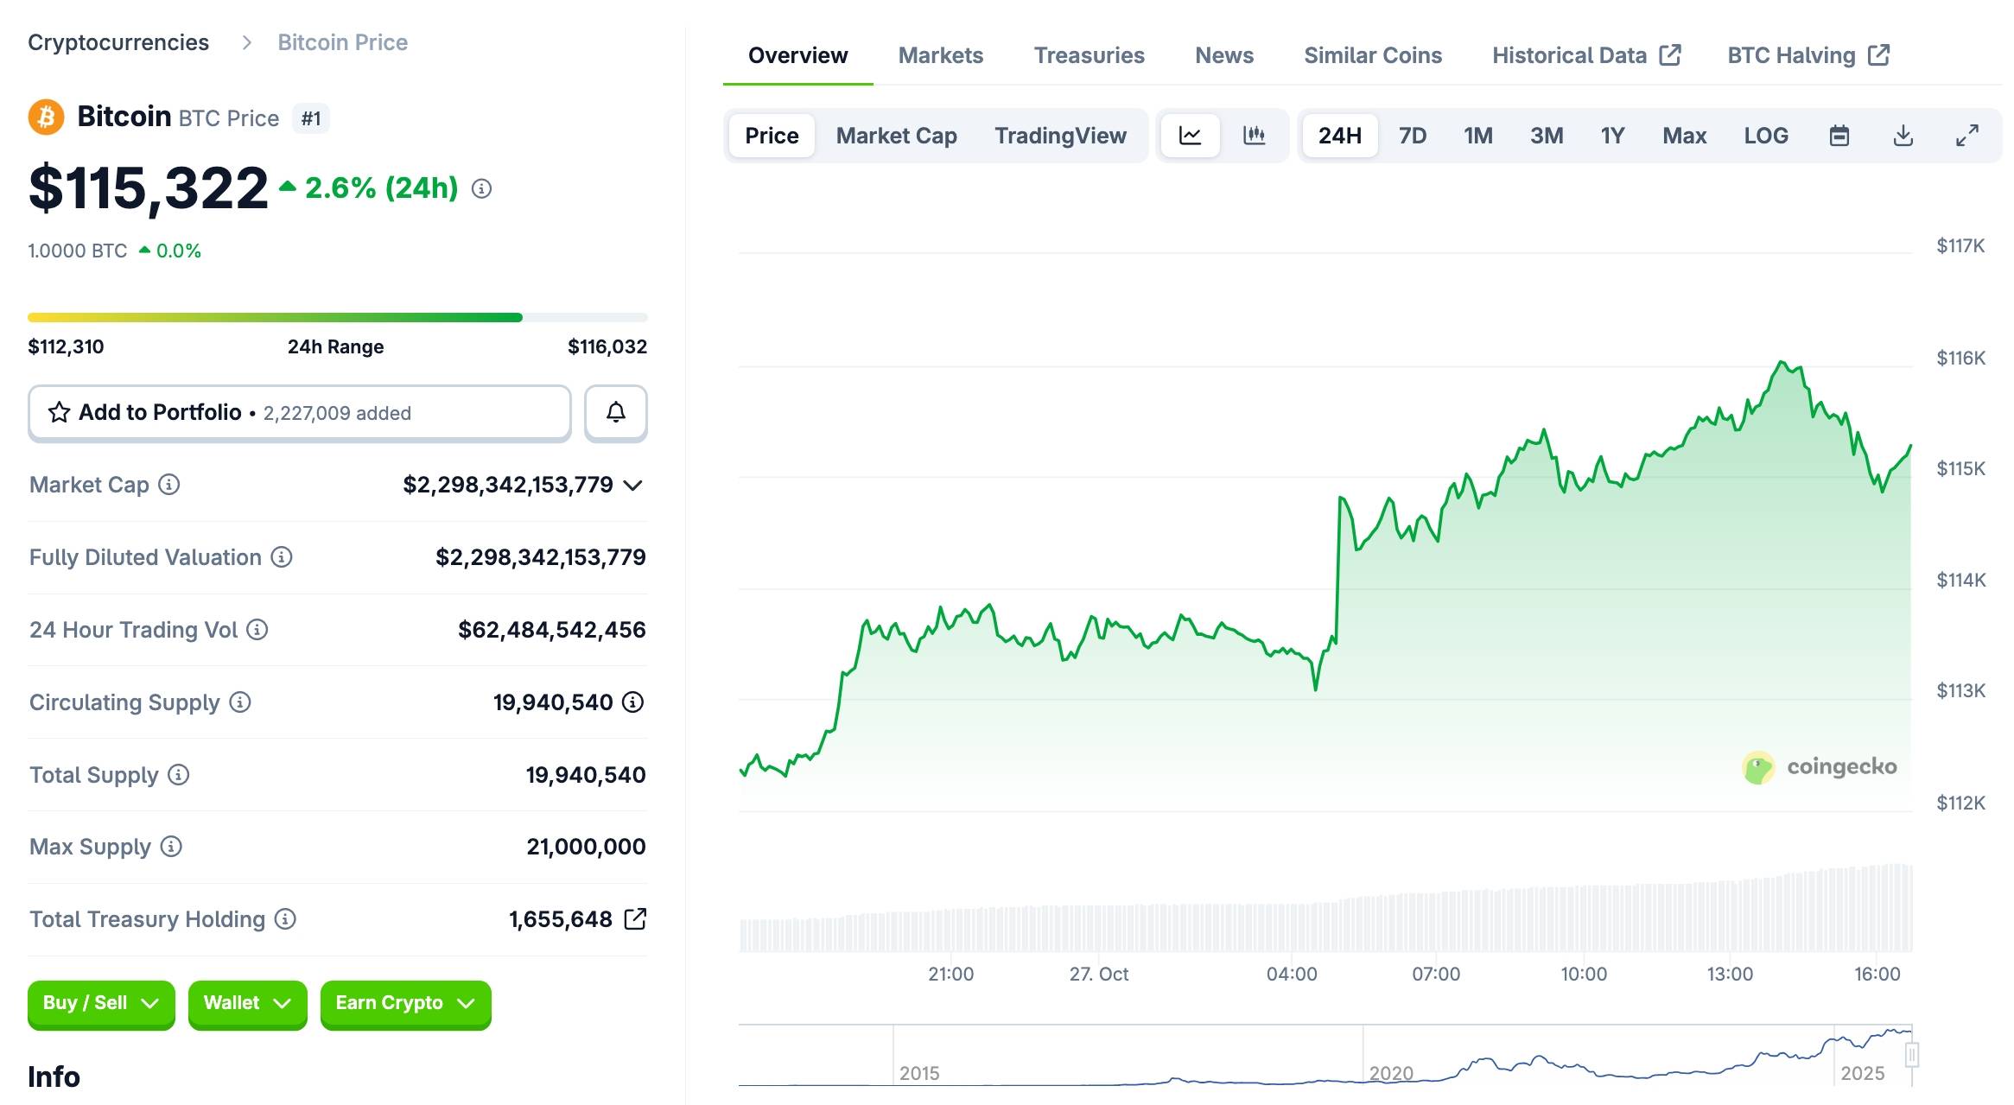
Task: Click the price alert bell icon
Action: pos(615,413)
